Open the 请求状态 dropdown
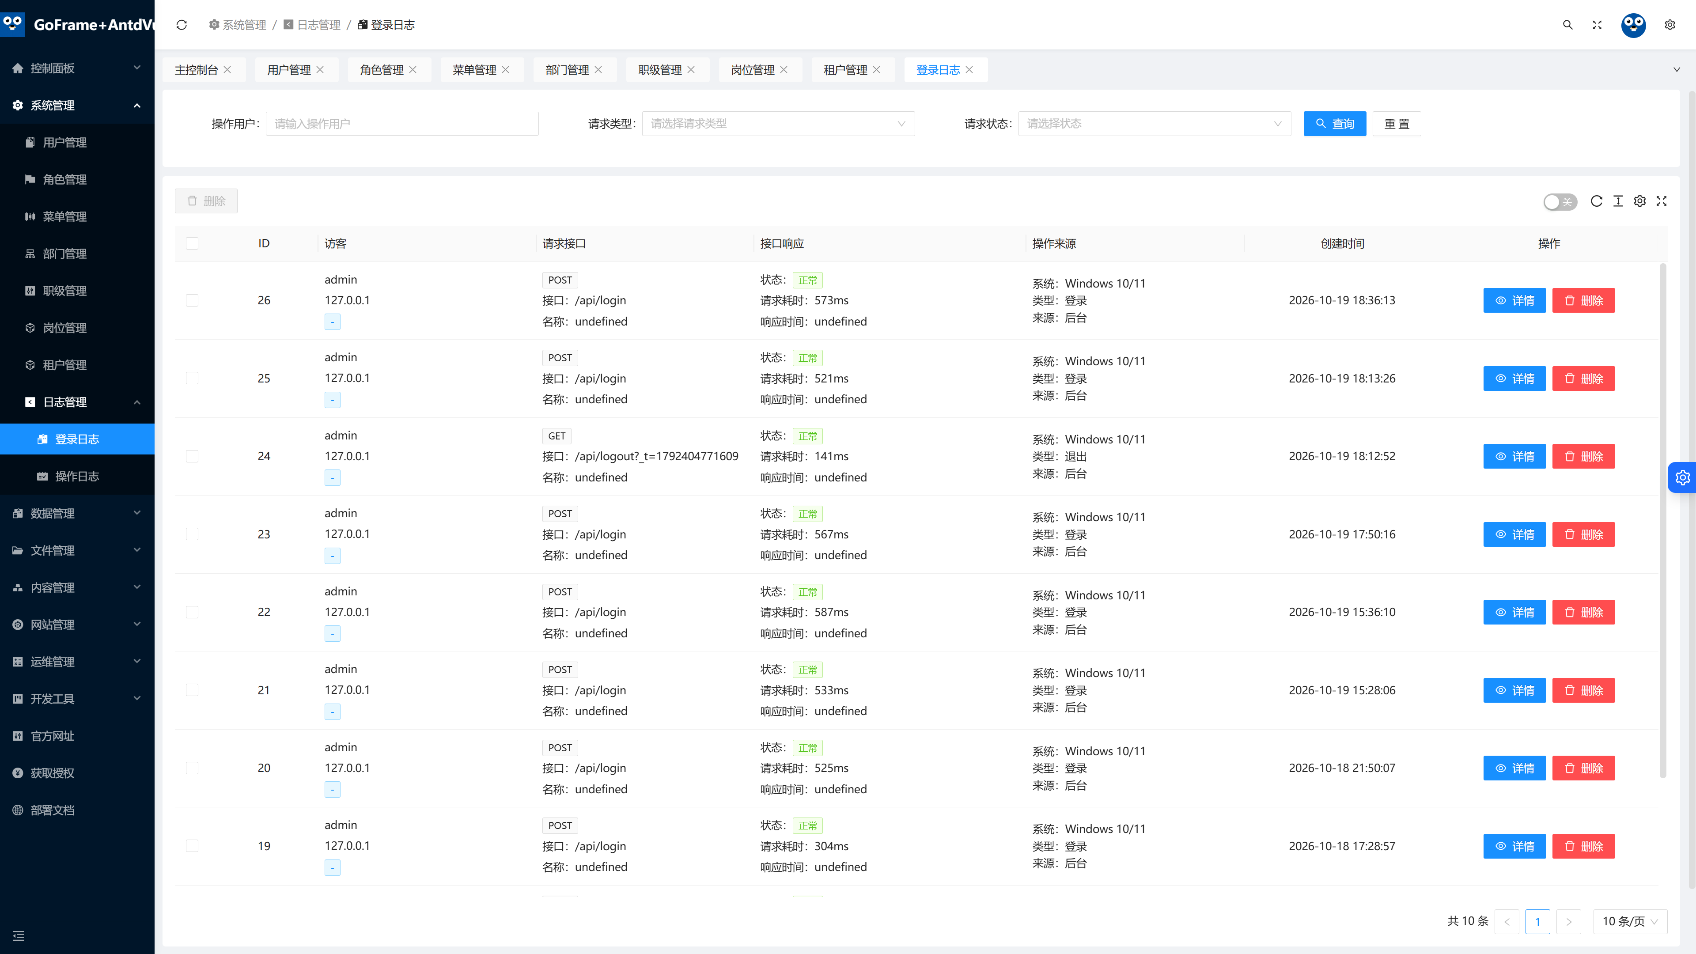 click(x=1155, y=124)
